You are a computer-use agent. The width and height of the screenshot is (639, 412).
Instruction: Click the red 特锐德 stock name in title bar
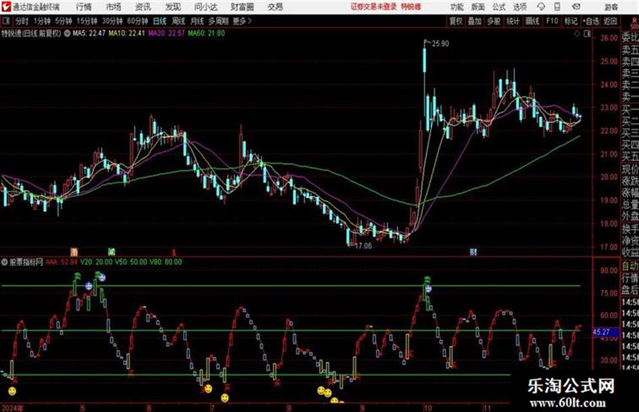coord(411,7)
